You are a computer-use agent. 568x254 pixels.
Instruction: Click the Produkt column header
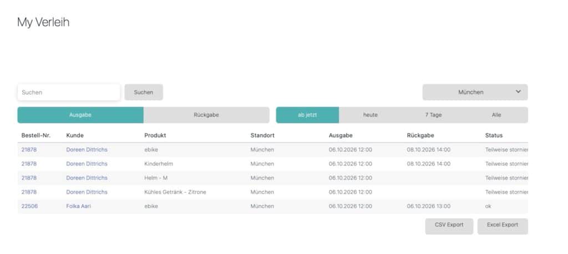155,135
